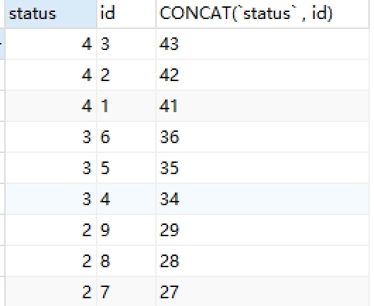Select the concat cell with value 35
The image size is (374, 306).
[263, 168]
